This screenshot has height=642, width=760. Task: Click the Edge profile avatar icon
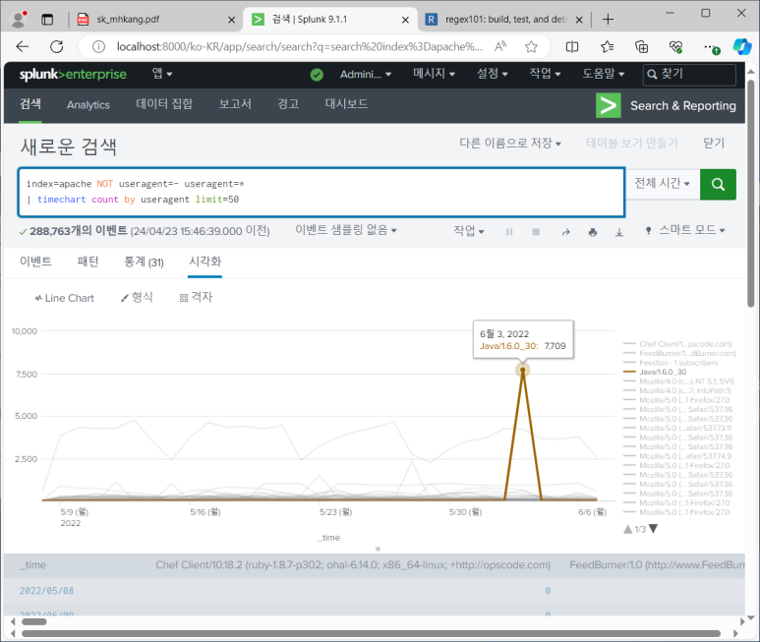click(x=19, y=20)
